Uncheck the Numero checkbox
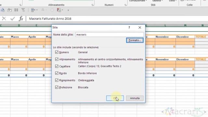 click(57, 52)
